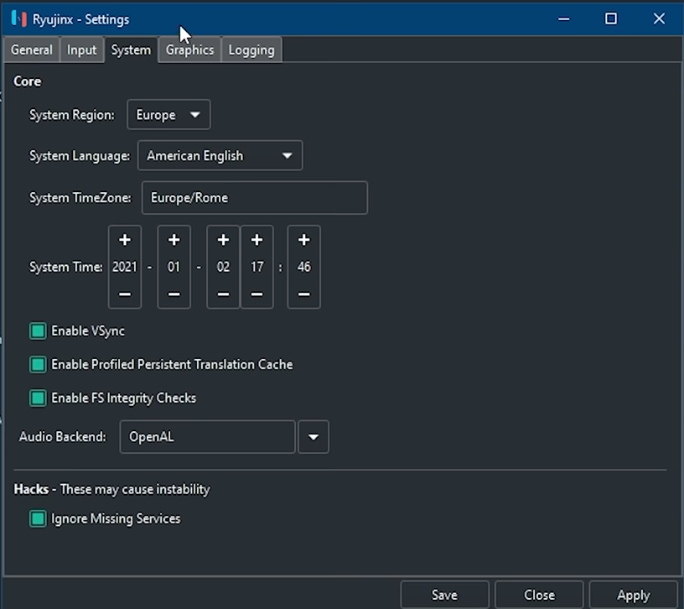This screenshot has width=684, height=609.
Task: Toggle Enable Profiled Persistent Translation Cache
Action: click(x=38, y=365)
